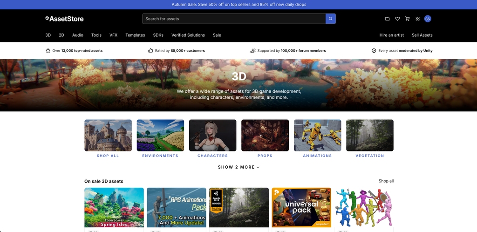Open the Verified Solutions menu
The image size is (477, 232).
[x=188, y=35]
